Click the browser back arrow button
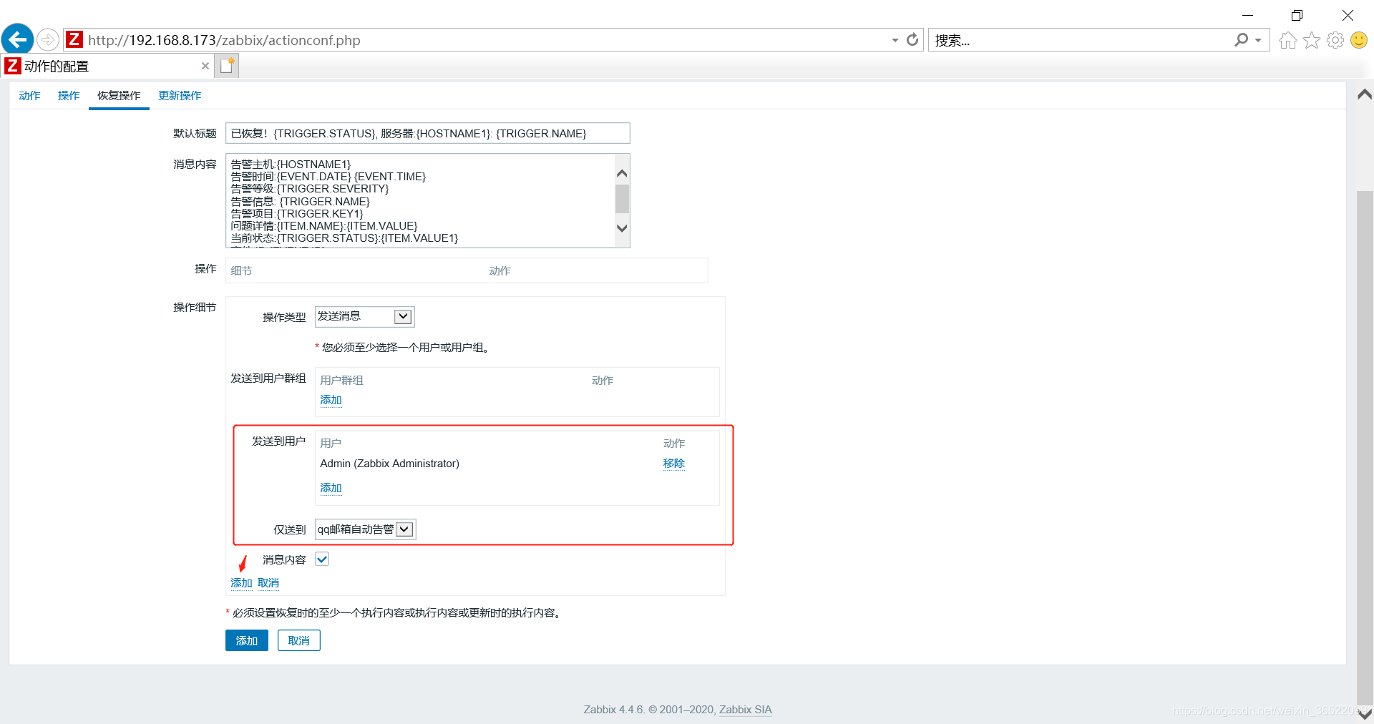The height and width of the screenshot is (724, 1374). (x=18, y=39)
